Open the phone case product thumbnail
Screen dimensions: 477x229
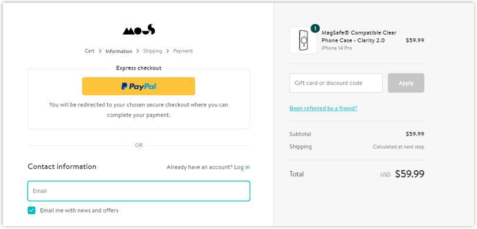coord(303,41)
